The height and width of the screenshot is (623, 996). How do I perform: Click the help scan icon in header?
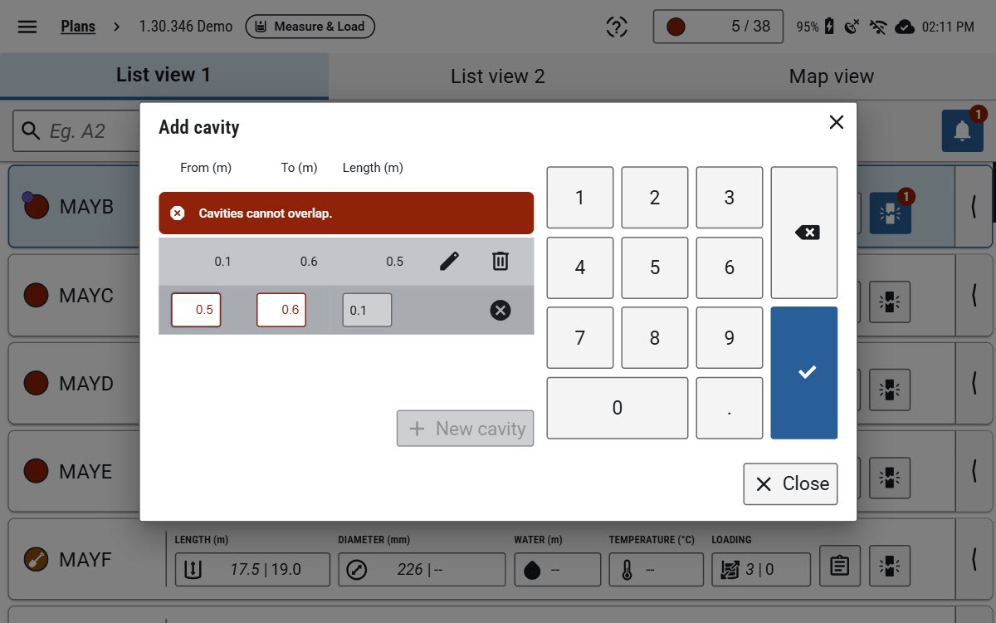tap(616, 27)
